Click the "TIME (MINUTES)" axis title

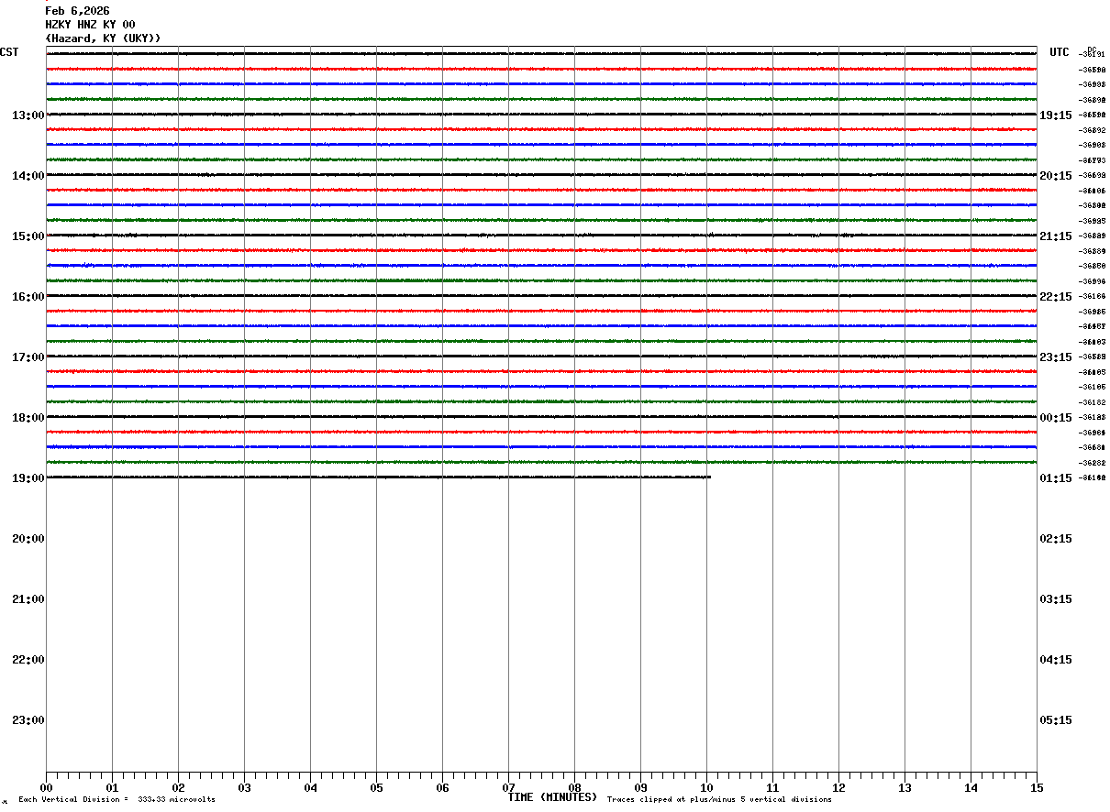coord(552,797)
